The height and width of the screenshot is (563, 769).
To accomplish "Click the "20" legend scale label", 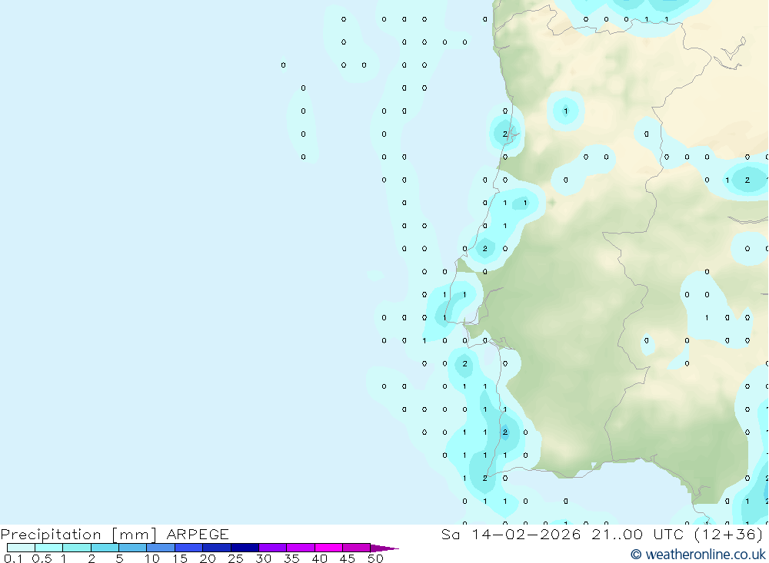I will click(208, 558).
